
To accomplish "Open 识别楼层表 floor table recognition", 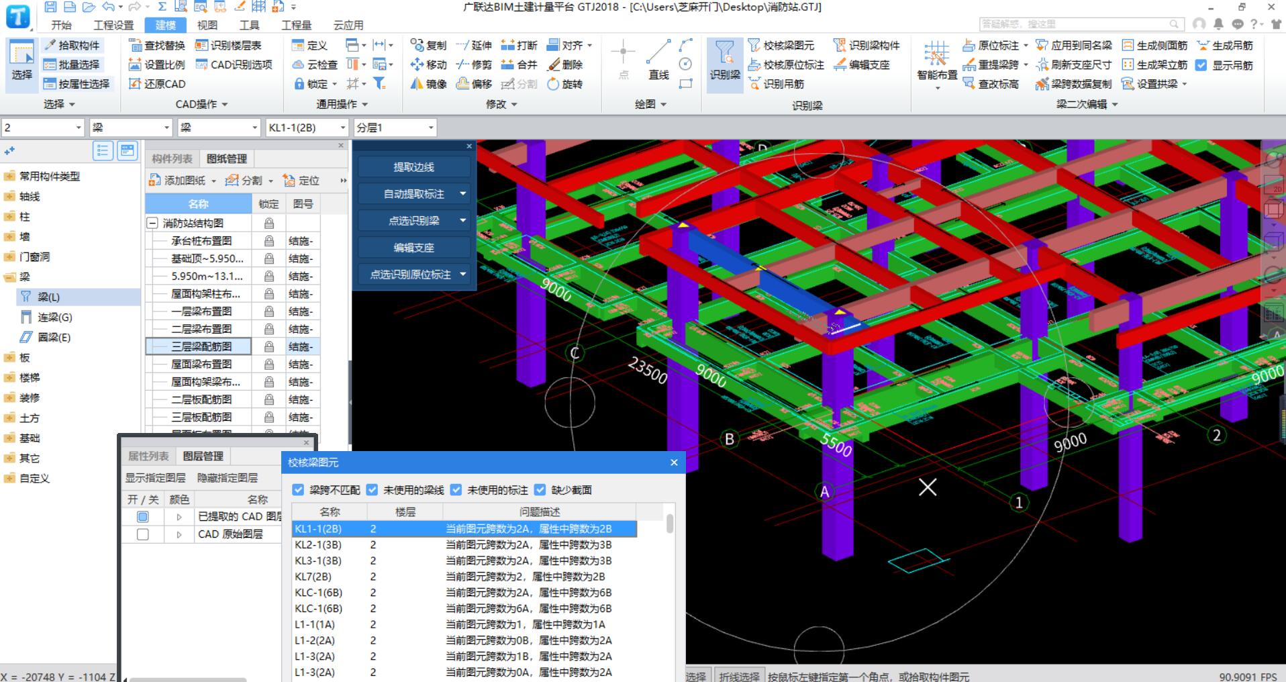I will tap(228, 45).
